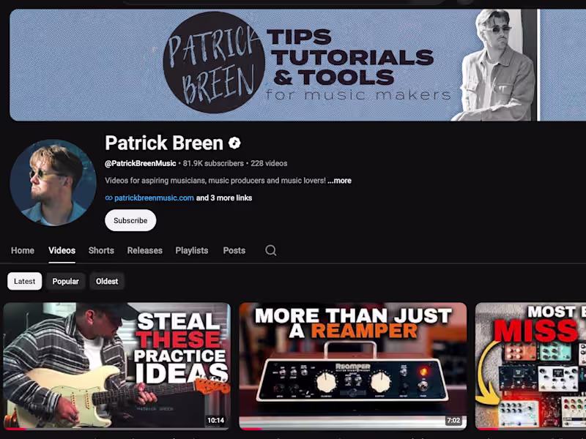The image size is (586, 439).
Task: Select the Latest sort chip
Action: pyautogui.click(x=25, y=281)
